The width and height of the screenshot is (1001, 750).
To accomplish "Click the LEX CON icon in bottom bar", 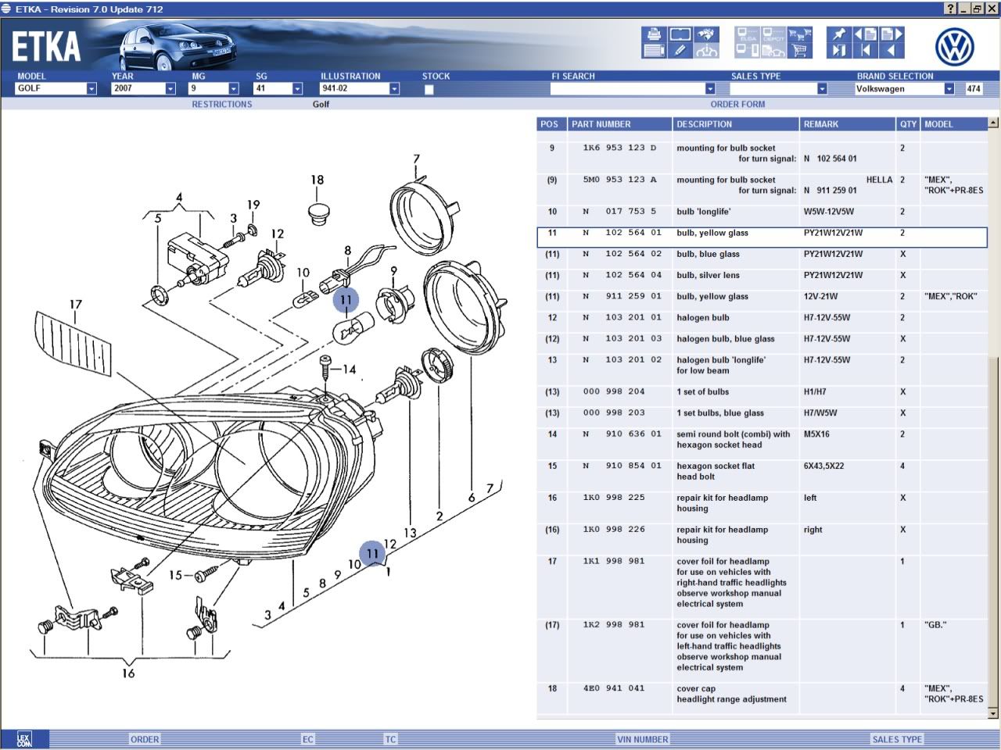I will 24,739.
